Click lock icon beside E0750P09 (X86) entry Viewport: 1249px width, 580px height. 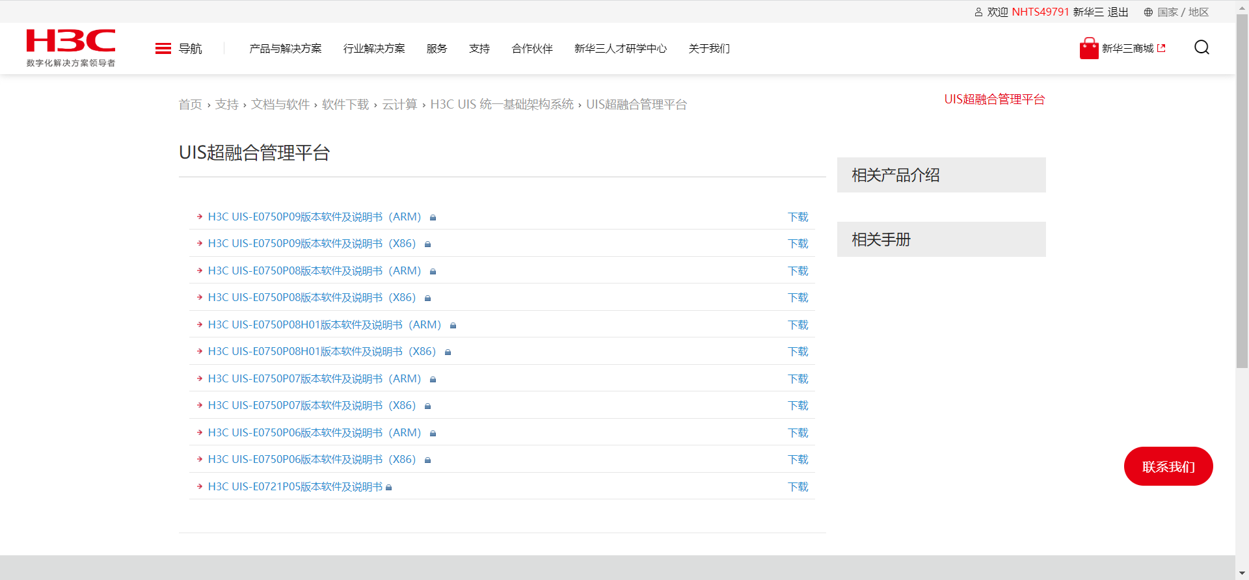pyautogui.click(x=427, y=244)
